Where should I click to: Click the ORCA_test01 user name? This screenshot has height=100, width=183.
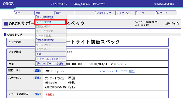pyautogui.click(x=82, y=4)
